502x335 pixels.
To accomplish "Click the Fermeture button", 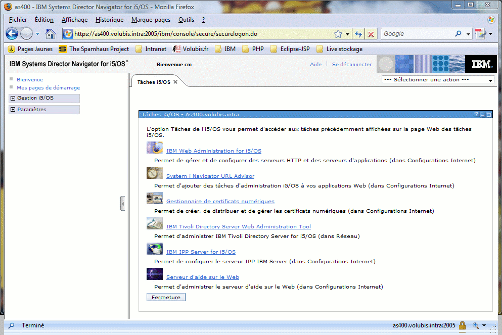I will click(x=166, y=297).
